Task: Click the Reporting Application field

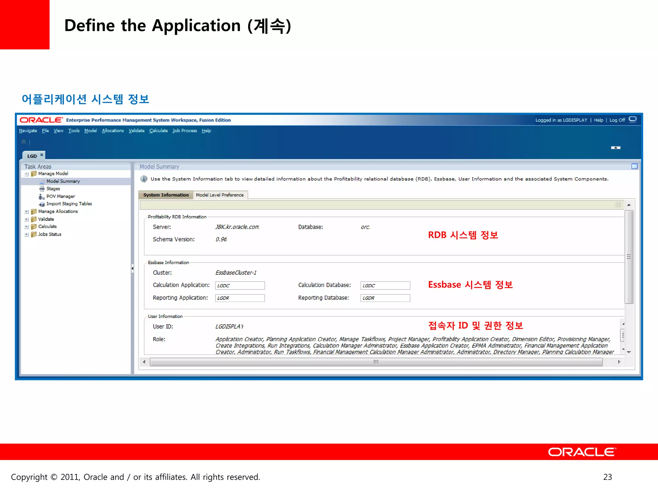Action: coord(240,298)
